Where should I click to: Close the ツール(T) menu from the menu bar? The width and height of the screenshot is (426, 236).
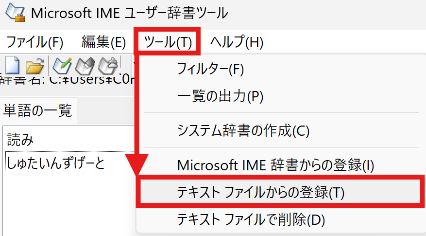point(168,42)
